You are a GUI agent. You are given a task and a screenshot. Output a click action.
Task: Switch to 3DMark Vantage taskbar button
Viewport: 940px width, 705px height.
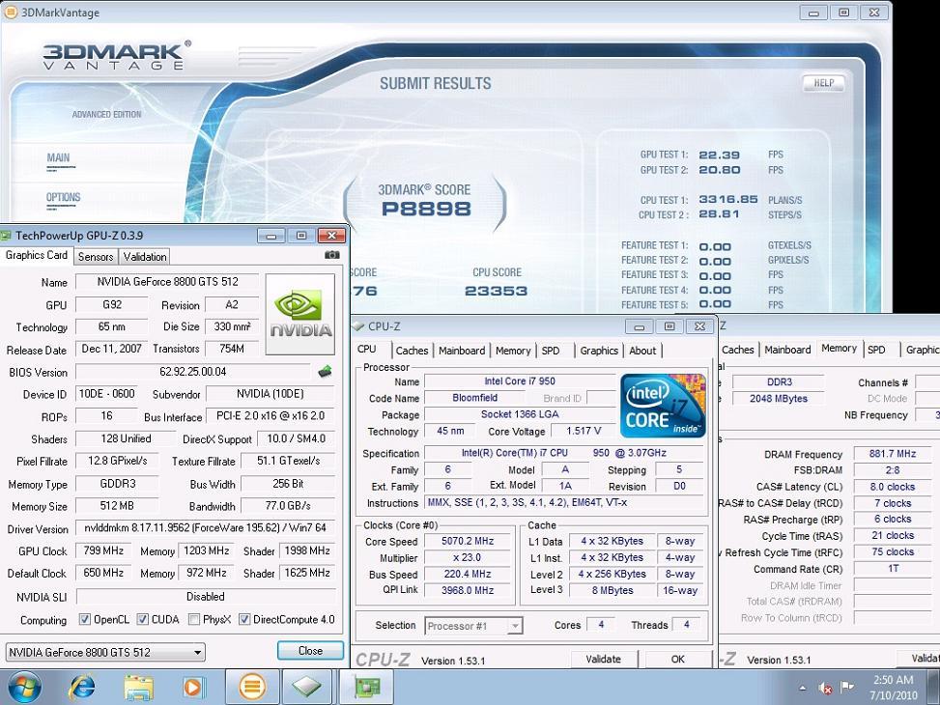coord(252,687)
